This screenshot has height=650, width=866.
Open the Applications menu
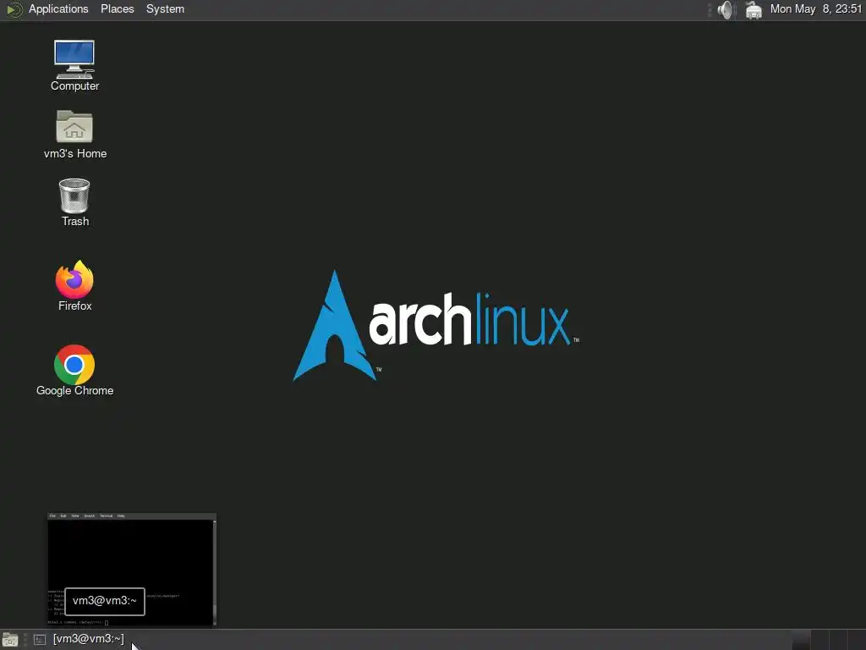coord(58,9)
